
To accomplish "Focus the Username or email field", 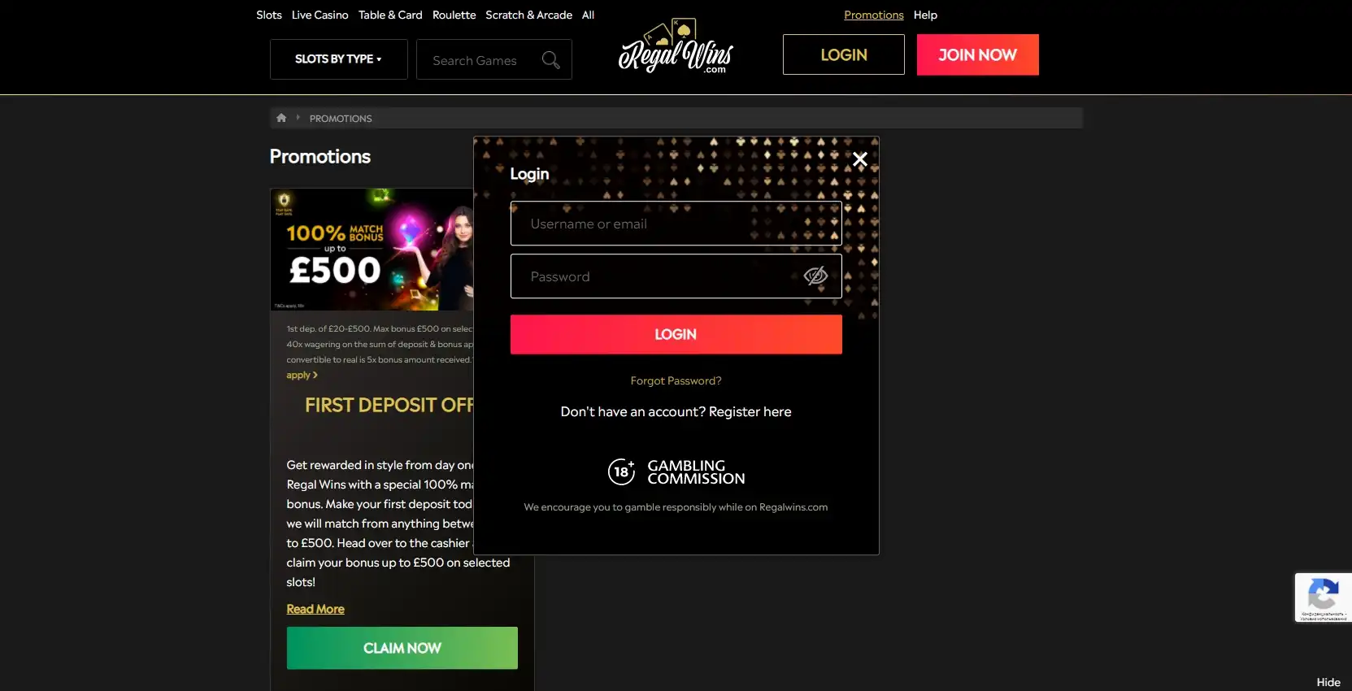I will click(x=676, y=224).
